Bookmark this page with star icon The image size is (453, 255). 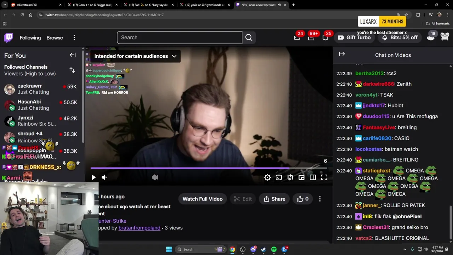click(406, 15)
